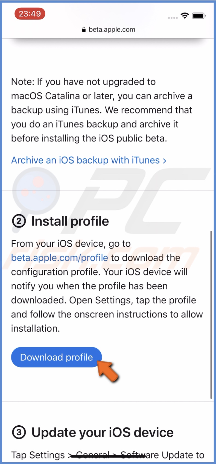Select the Update your iOS device heading
Image resolution: width=216 pixels, height=464 pixels.
[103, 432]
